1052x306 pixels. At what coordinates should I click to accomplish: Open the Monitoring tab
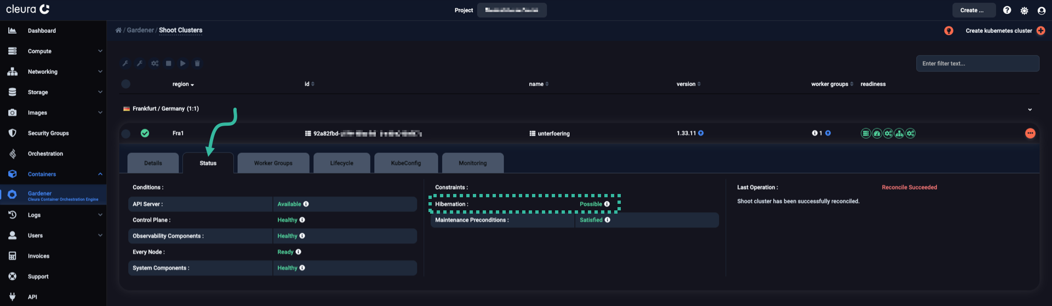(x=473, y=163)
